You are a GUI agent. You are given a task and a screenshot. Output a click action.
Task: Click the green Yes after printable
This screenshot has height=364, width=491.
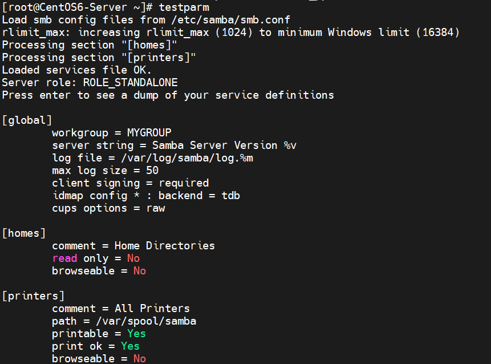136,334
